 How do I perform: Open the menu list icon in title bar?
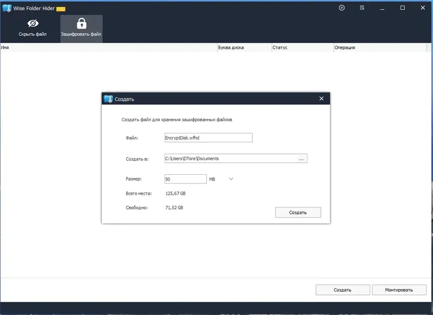click(362, 8)
